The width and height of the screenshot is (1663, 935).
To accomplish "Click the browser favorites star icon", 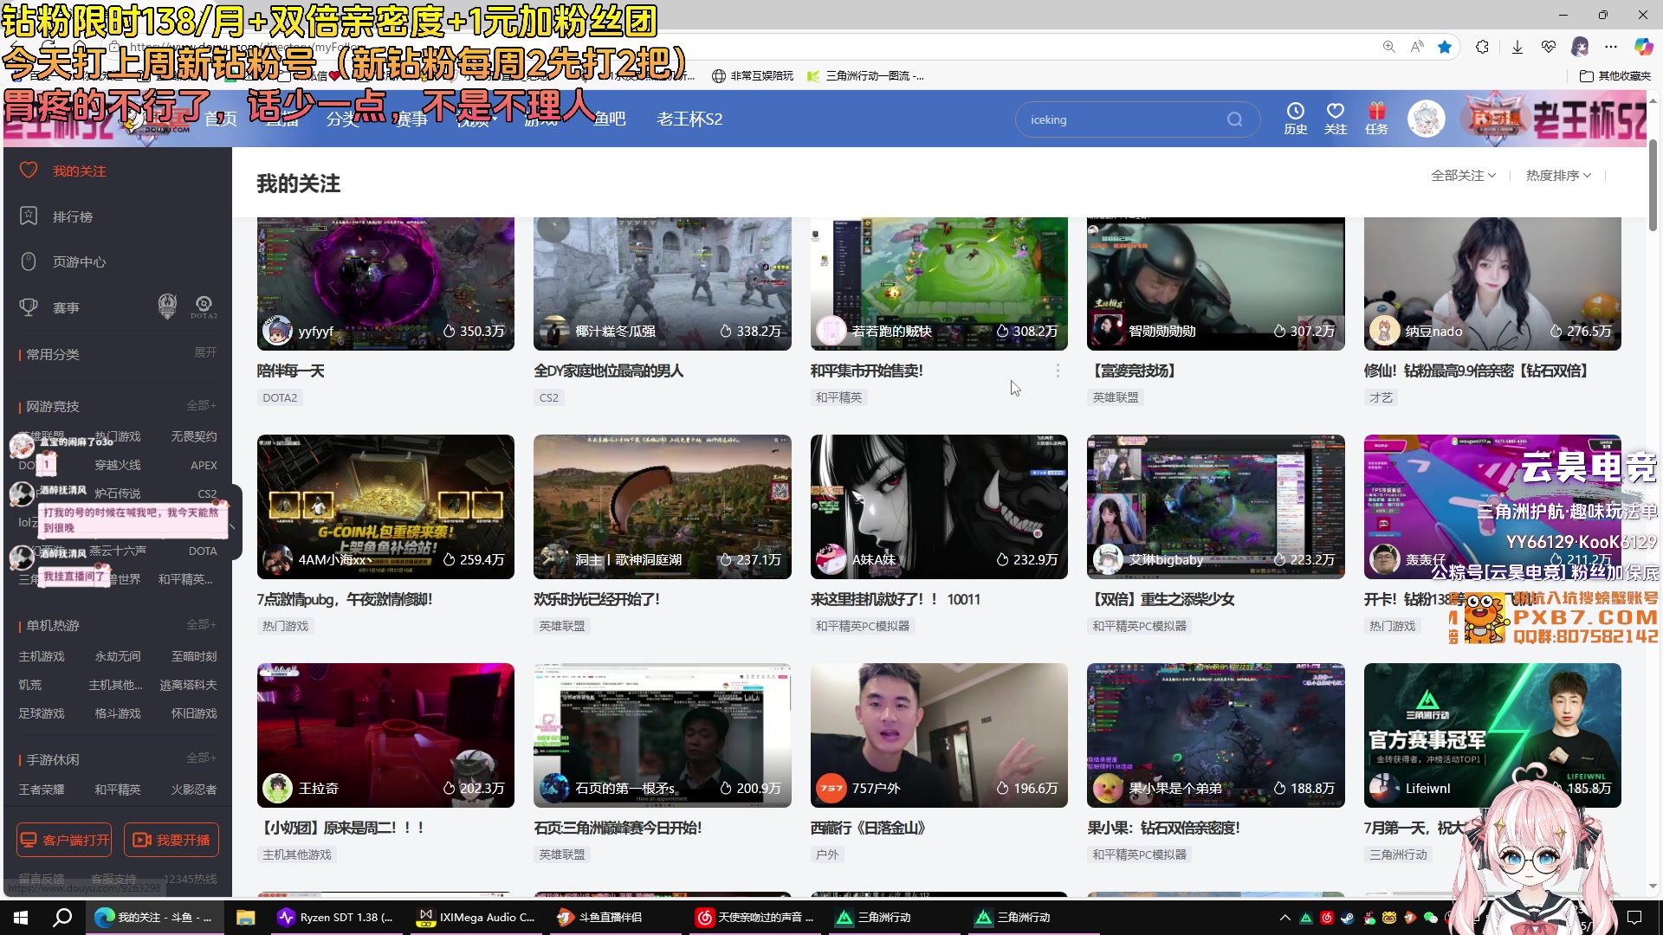I will [x=1445, y=47].
